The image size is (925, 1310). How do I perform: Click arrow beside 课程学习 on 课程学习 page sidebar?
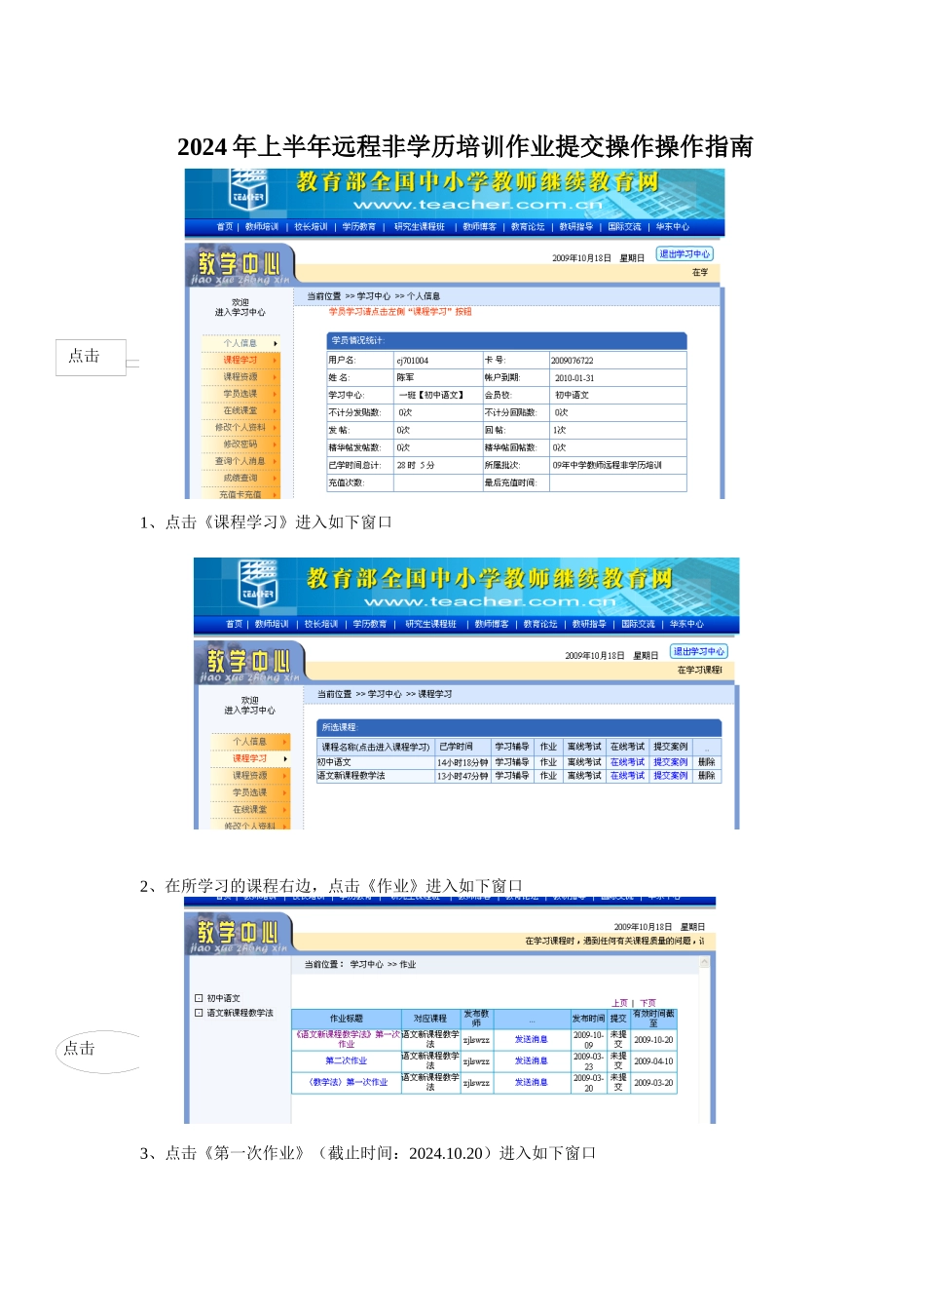tap(285, 758)
